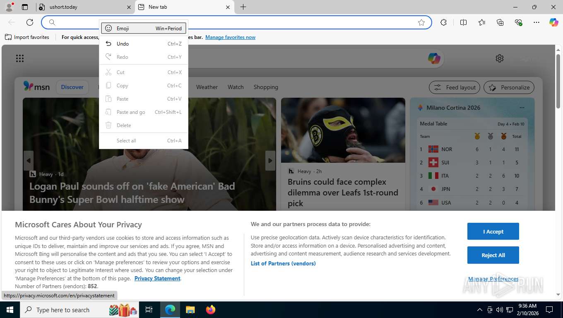563x318 pixels.
Task: Click the Reject All button
Action: [x=493, y=255]
